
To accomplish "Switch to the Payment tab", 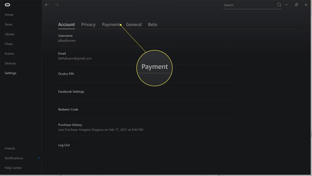I will [x=110, y=25].
